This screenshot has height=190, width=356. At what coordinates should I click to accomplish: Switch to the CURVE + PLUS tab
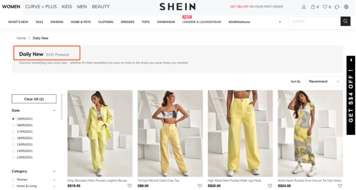pyautogui.click(x=41, y=7)
